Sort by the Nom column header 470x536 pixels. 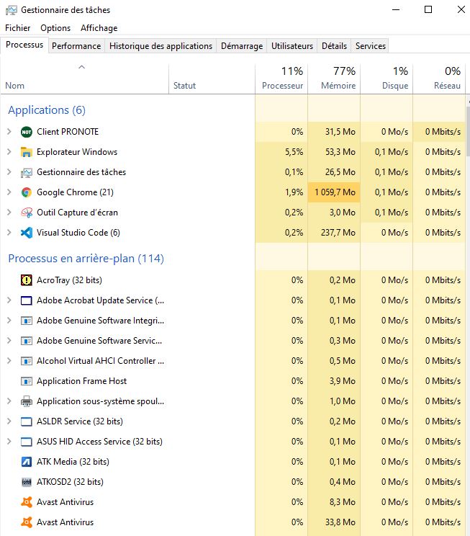click(x=84, y=79)
